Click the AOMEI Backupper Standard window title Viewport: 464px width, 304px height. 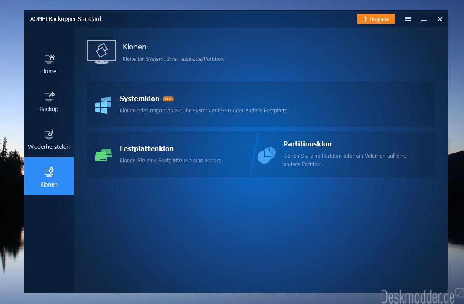66,19
